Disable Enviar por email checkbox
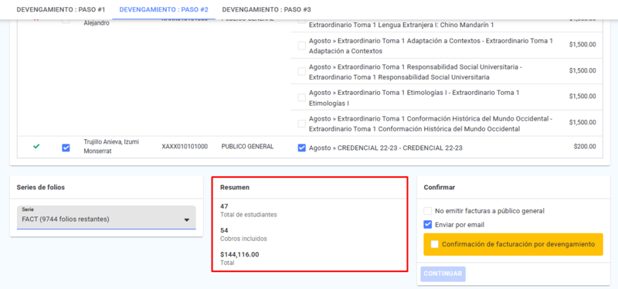618x289 pixels. point(428,224)
